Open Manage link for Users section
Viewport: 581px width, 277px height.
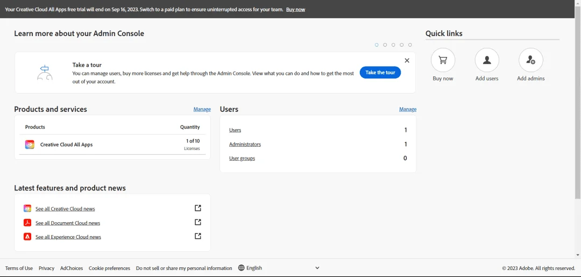(408, 109)
